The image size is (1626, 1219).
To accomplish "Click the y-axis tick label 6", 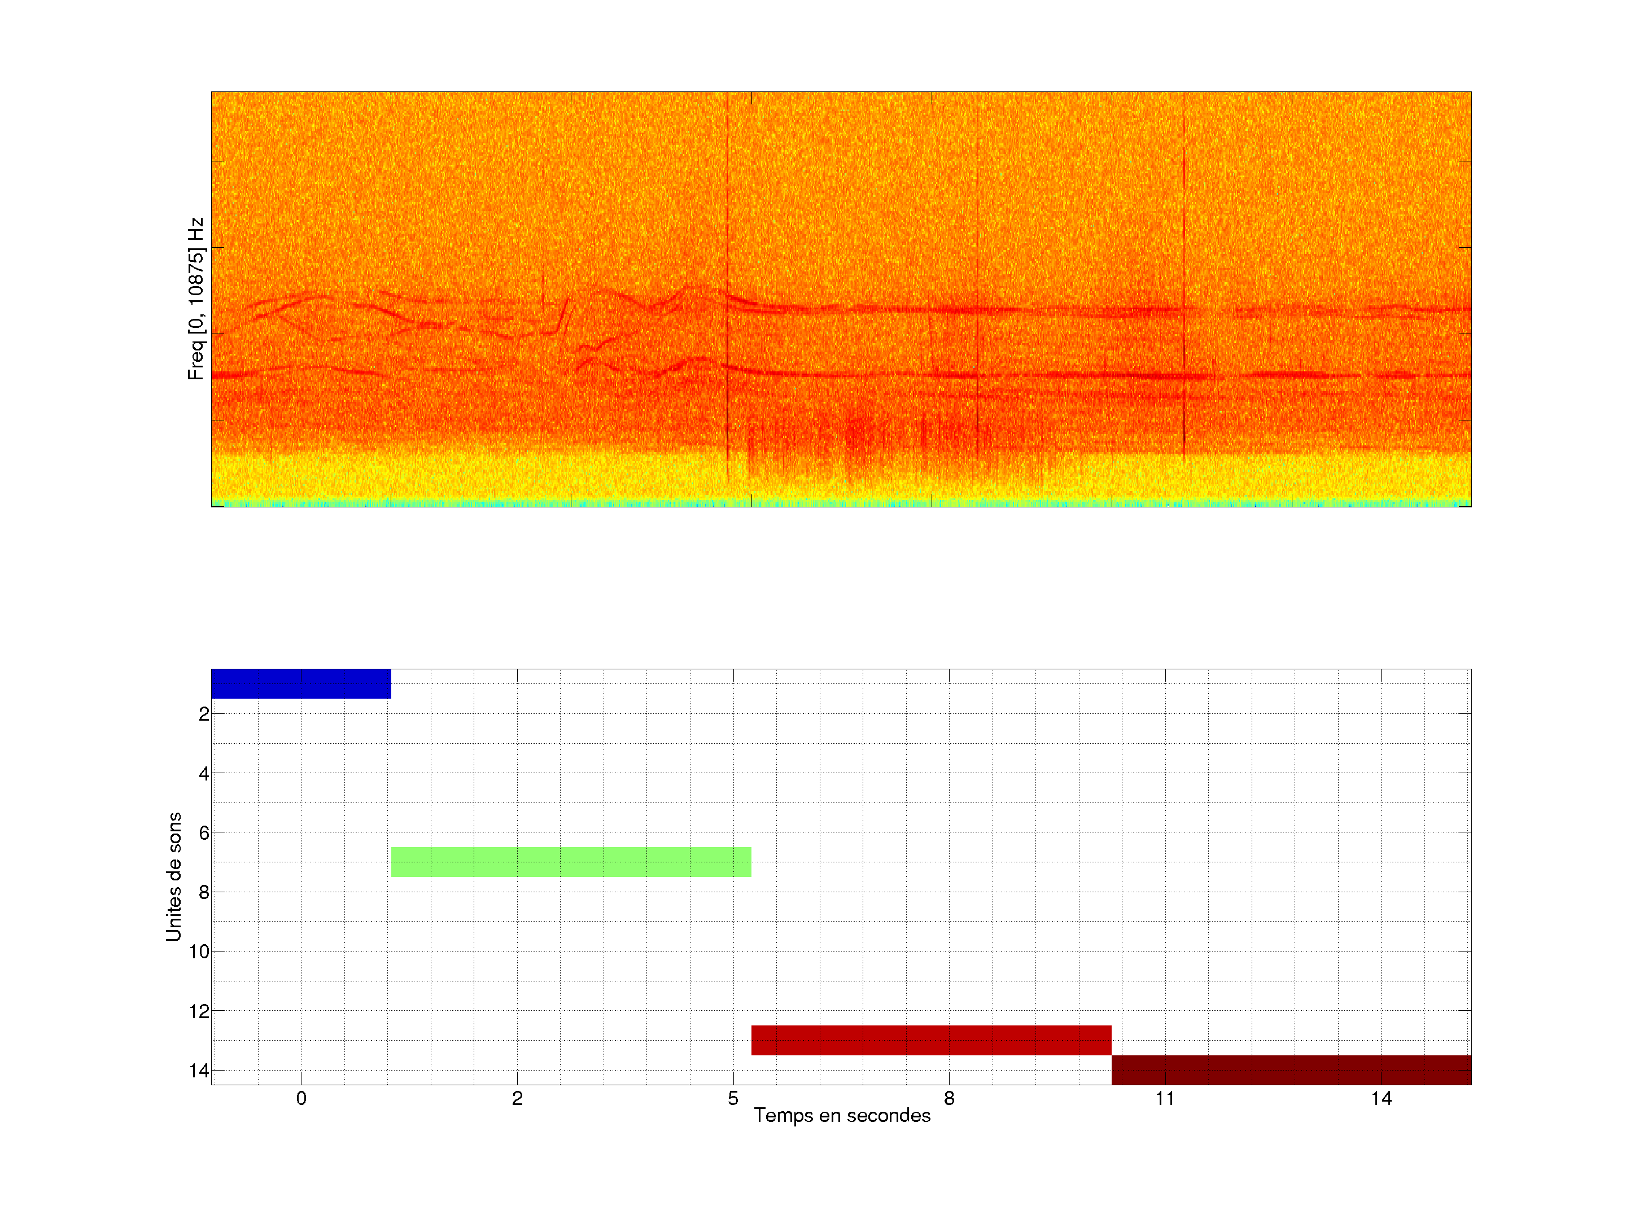I will pyautogui.click(x=204, y=832).
